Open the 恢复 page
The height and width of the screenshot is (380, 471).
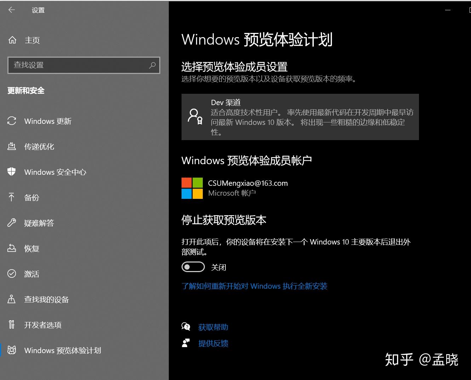tap(31, 248)
